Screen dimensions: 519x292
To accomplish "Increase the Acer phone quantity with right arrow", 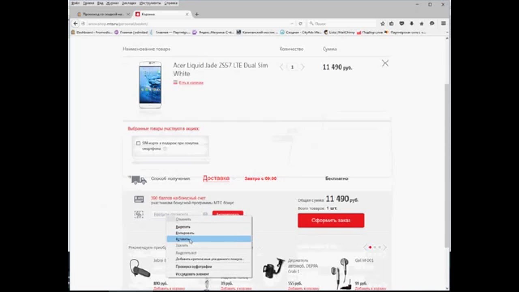I will [x=302, y=67].
